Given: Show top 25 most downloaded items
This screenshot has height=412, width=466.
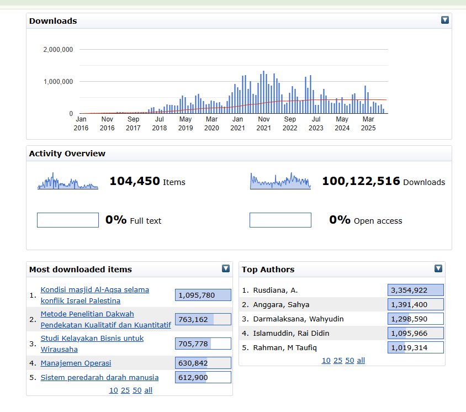Looking at the screenshot, I should 125,390.
